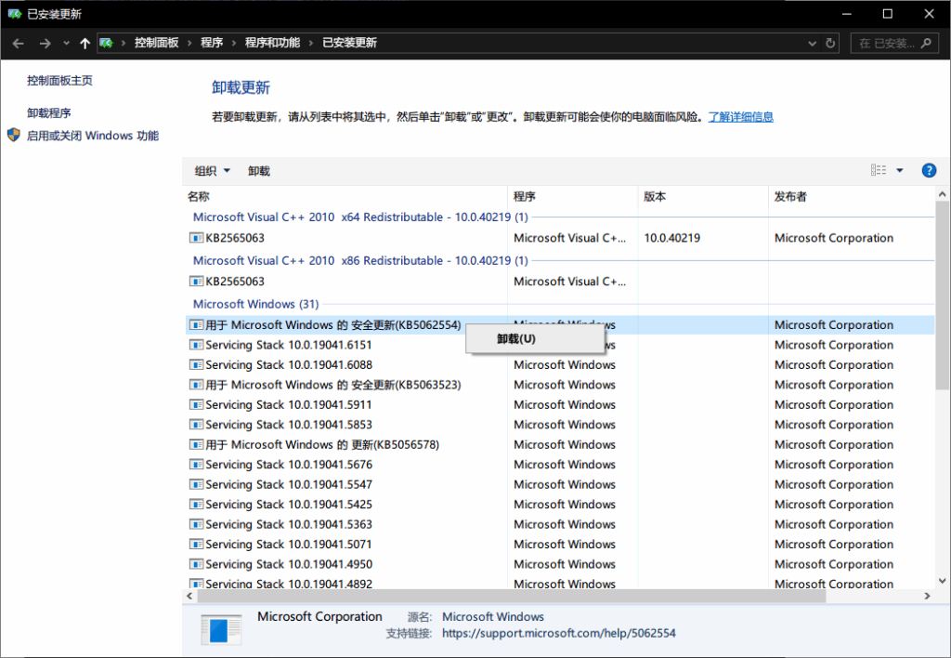Select 安全更新(KB5062554) row
Screen dimensions: 951x658
[560, 325]
